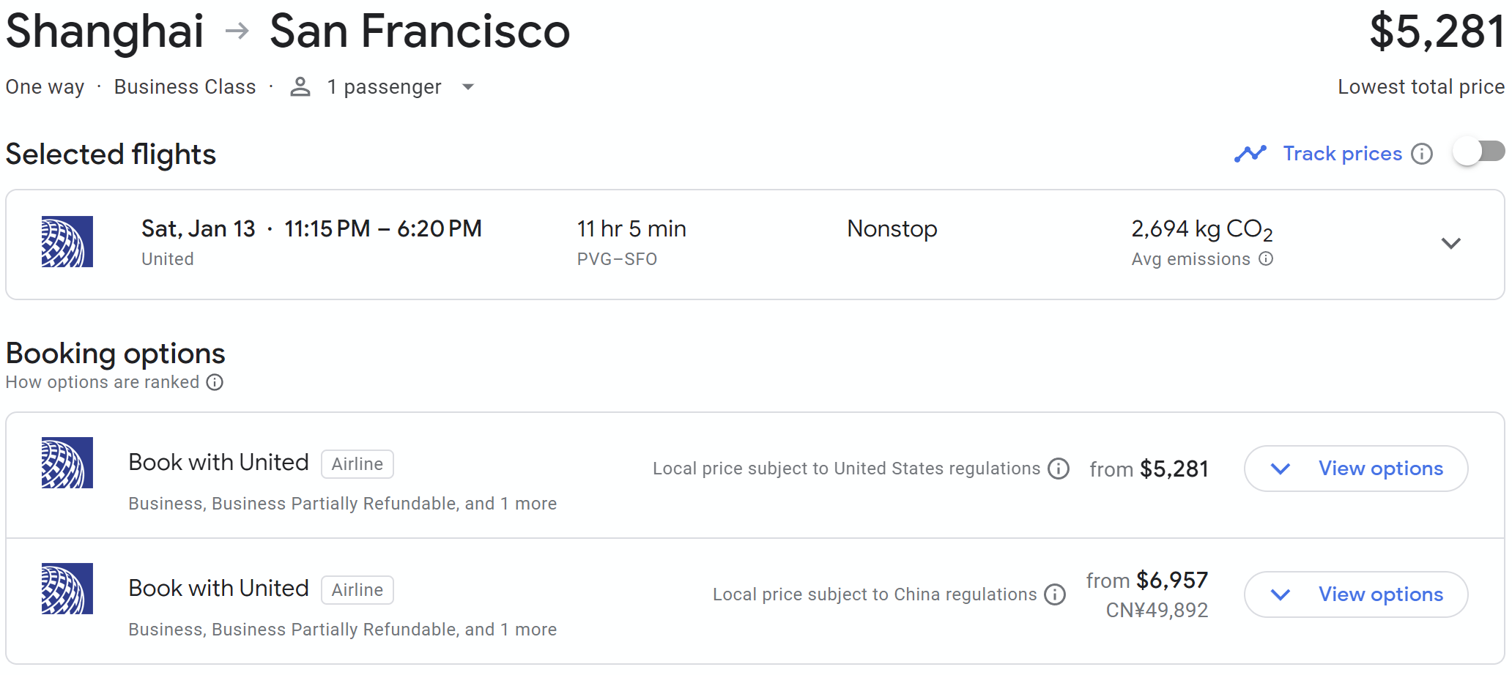The image size is (1512, 675).
Task: Enable the Track prices toggle
Action: [1479, 152]
